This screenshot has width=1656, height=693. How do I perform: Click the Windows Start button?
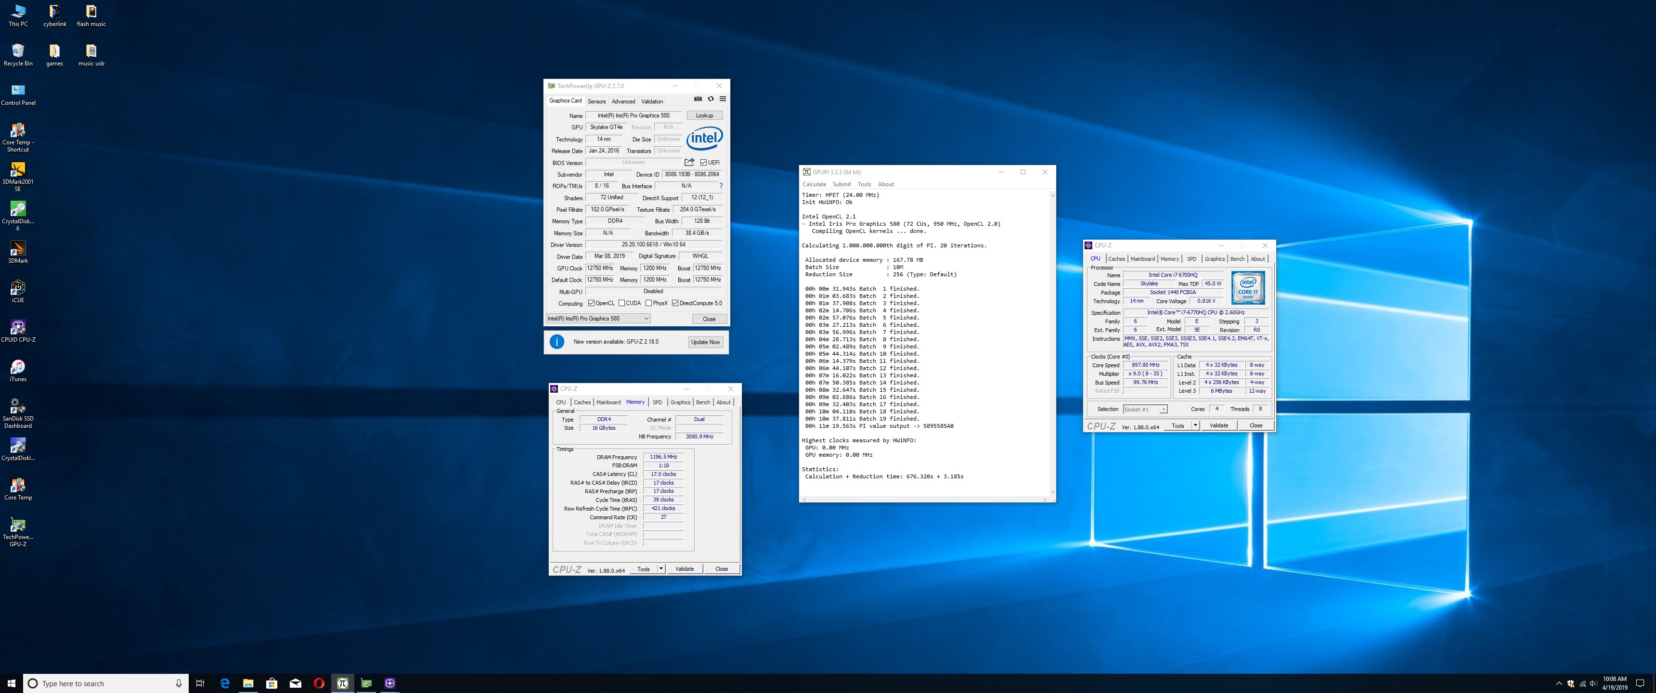11,683
